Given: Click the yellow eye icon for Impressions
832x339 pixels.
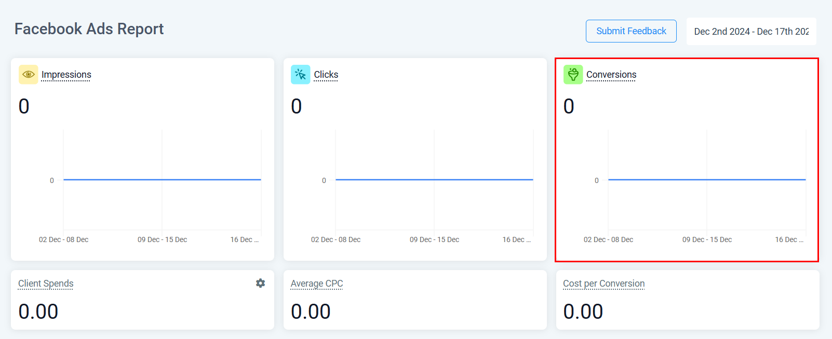Looking at the screenshot, I should point(29,75).
